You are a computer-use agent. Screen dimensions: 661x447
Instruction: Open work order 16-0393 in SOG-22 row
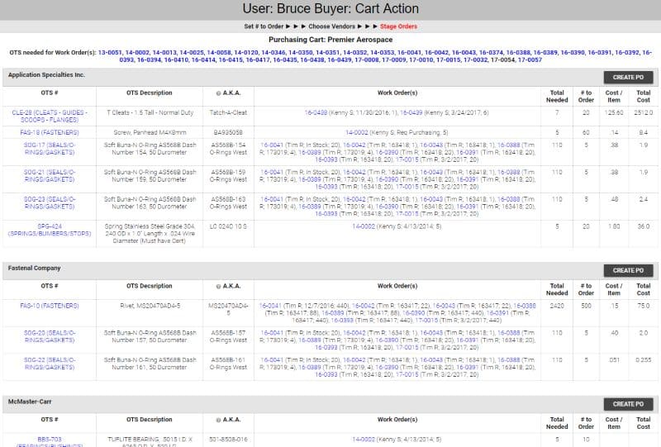[x=326, y=374]
